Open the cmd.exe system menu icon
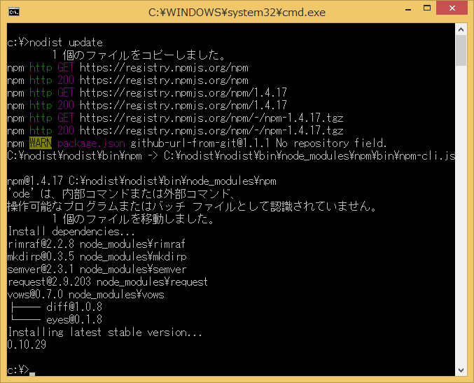 [x=14, y=12]
